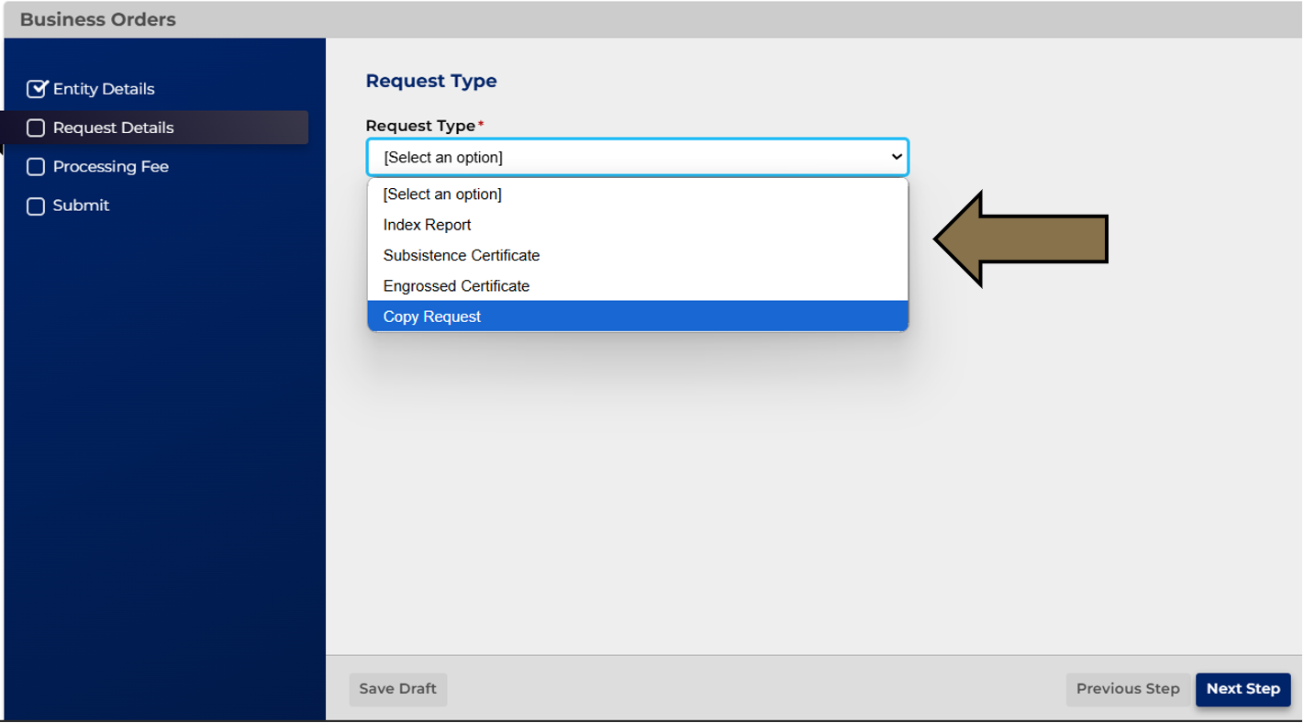1304x723 pixels.
Task: Click the Next Step button
Action: tap(1243, 689)
